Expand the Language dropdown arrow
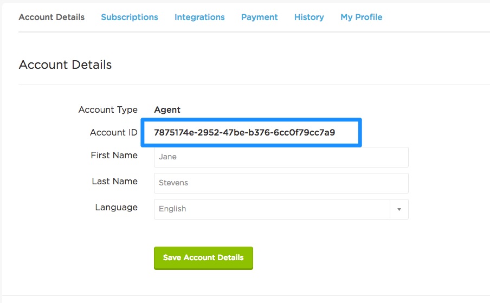Viewport: 490px width, 303px height. point(399,209)
